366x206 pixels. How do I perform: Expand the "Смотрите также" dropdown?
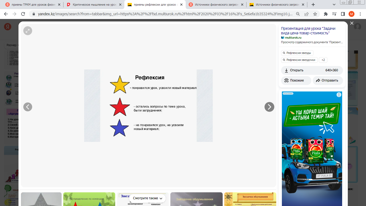click(148, 198)
